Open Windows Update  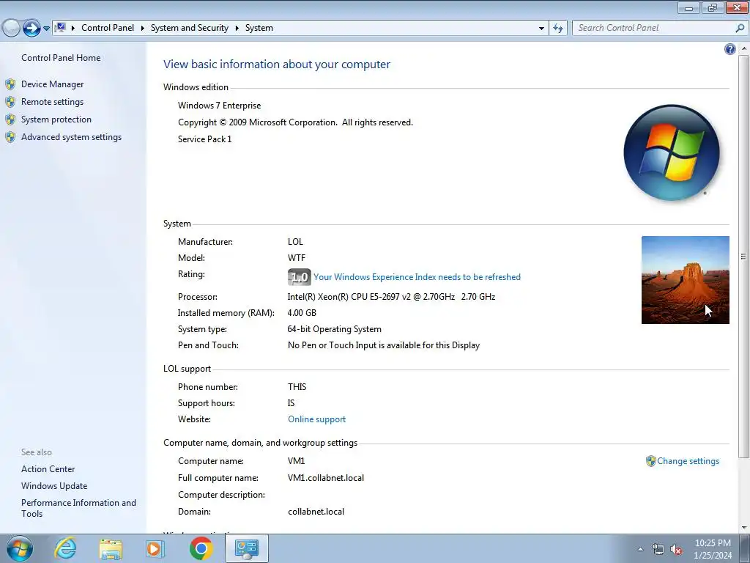click(x=54, y=486)
